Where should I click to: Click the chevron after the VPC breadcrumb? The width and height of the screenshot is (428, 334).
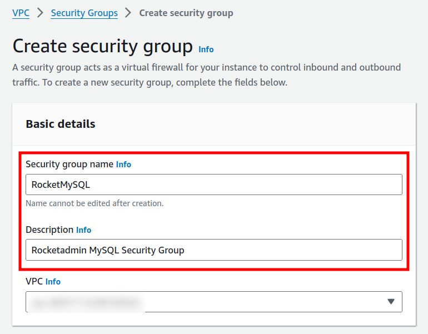point(40,13)
